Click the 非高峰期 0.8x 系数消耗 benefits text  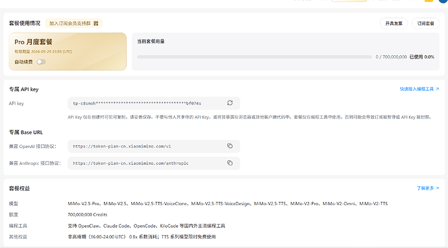click(142, 237)
